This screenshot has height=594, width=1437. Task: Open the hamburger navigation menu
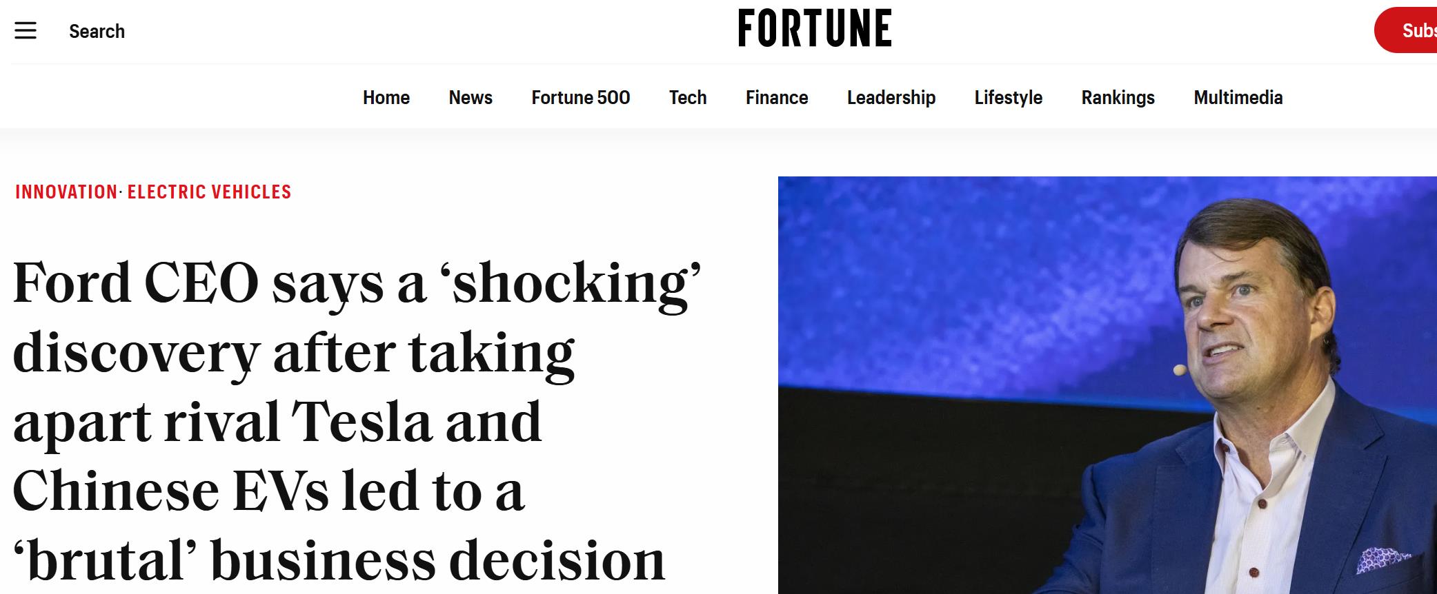point(26,31)
